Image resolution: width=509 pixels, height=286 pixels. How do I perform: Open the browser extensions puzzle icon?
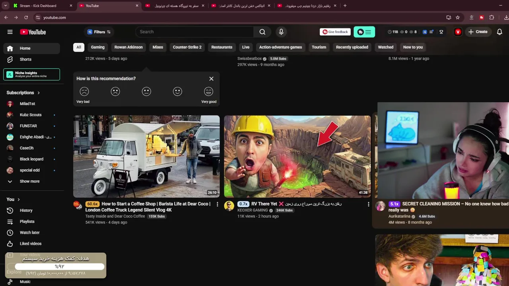[492, 17]
